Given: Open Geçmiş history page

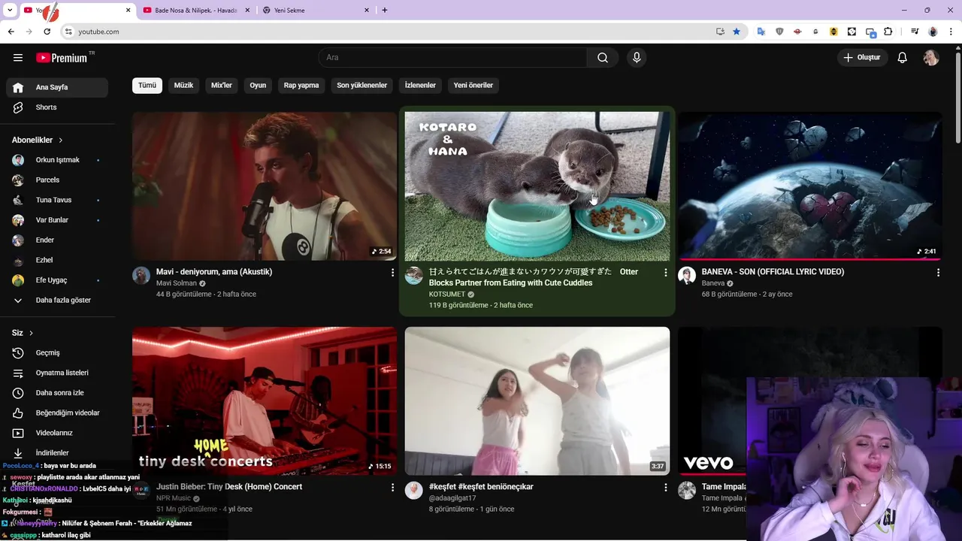Looking at the screenshot, I should point(57,352).
